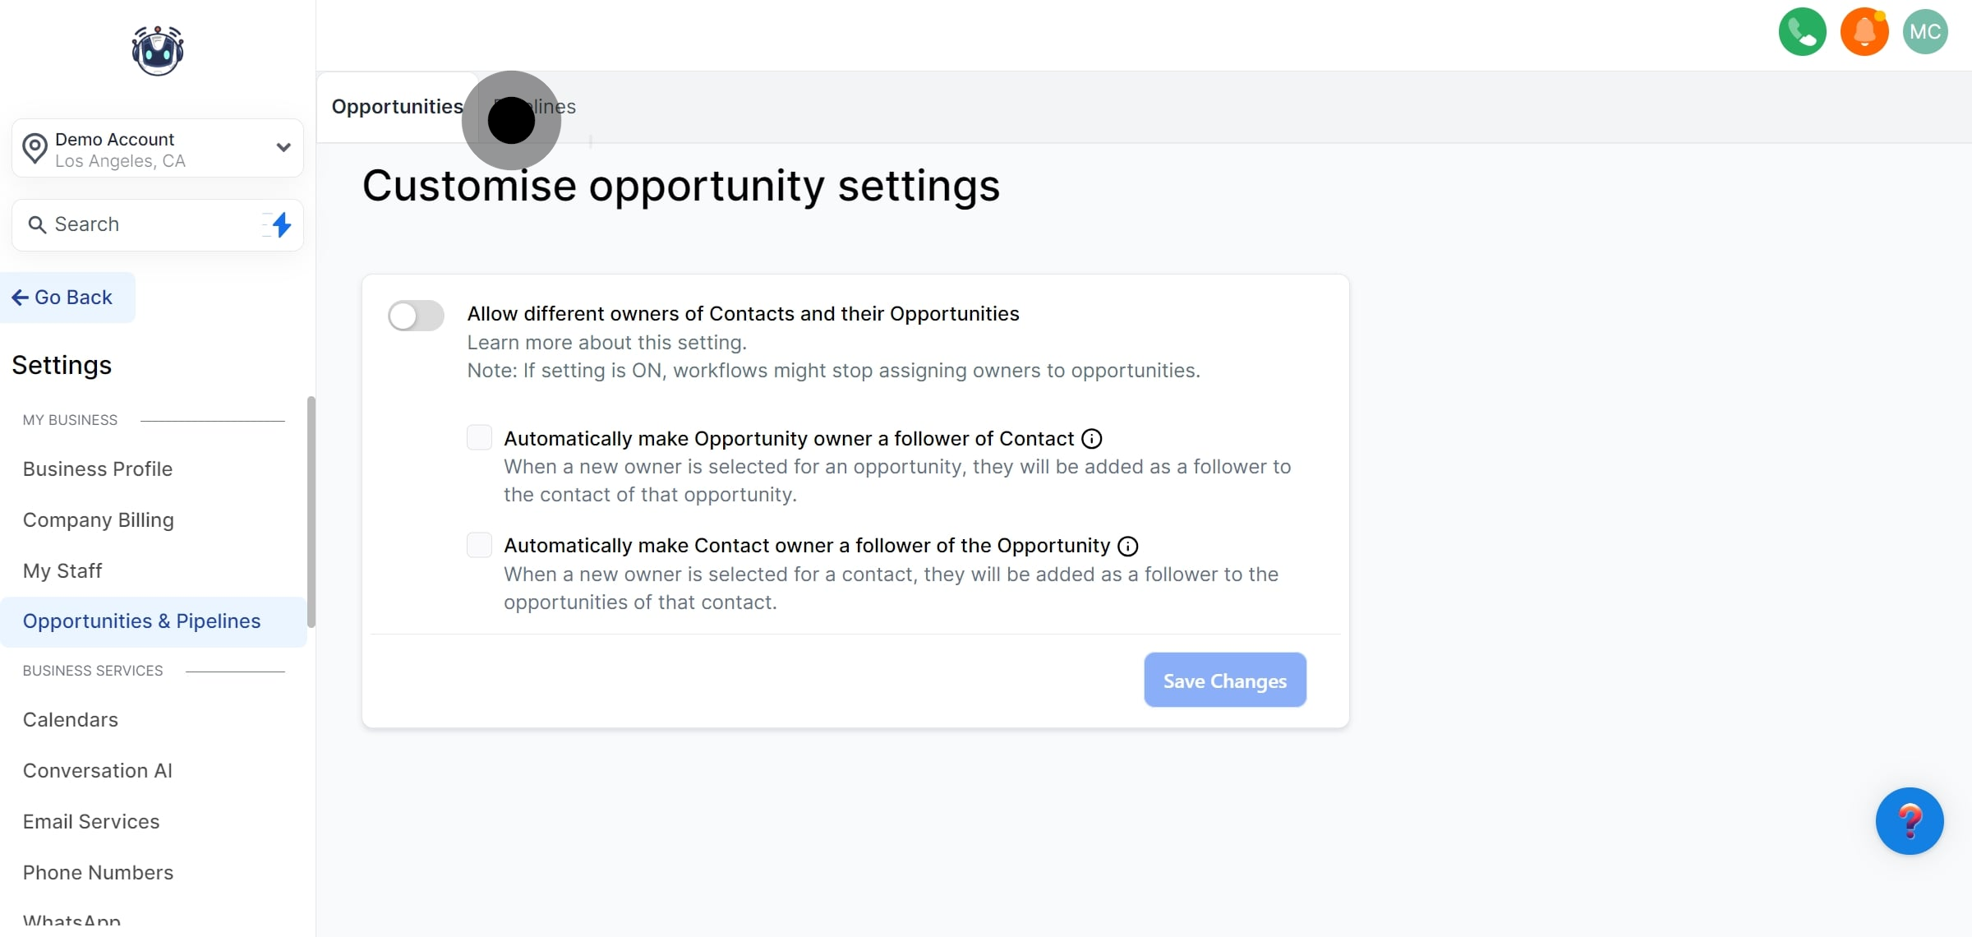Screen dimensions: 1972x937
Task: Open the green phone icon
Action: 1802,31
